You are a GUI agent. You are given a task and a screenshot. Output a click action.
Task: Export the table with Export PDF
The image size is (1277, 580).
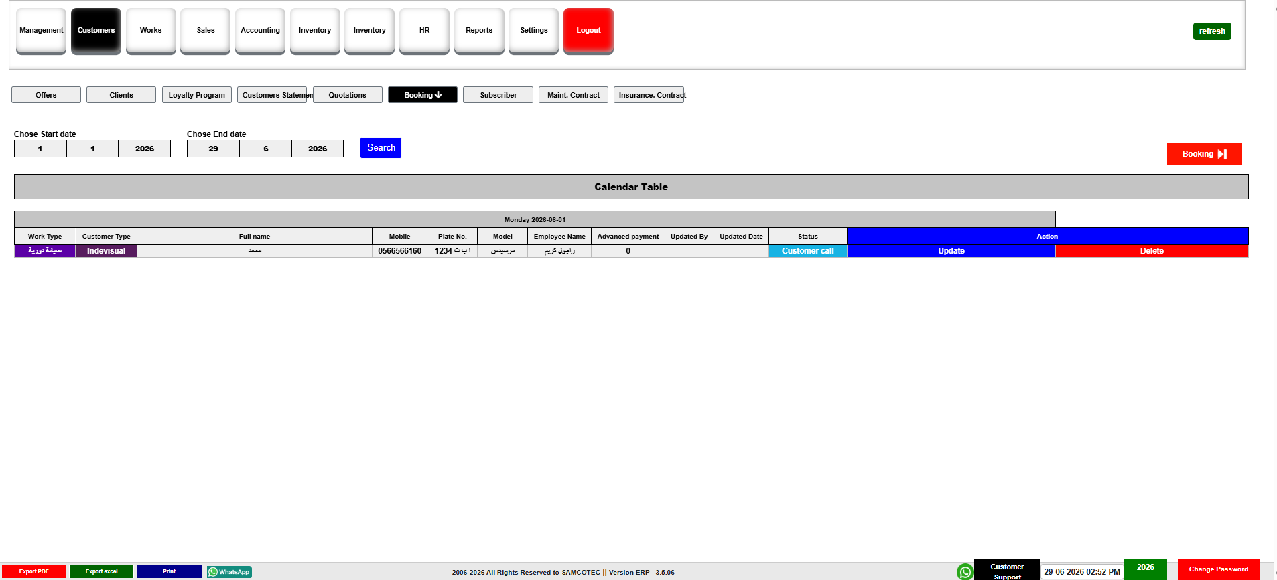(x=33, y=572)
